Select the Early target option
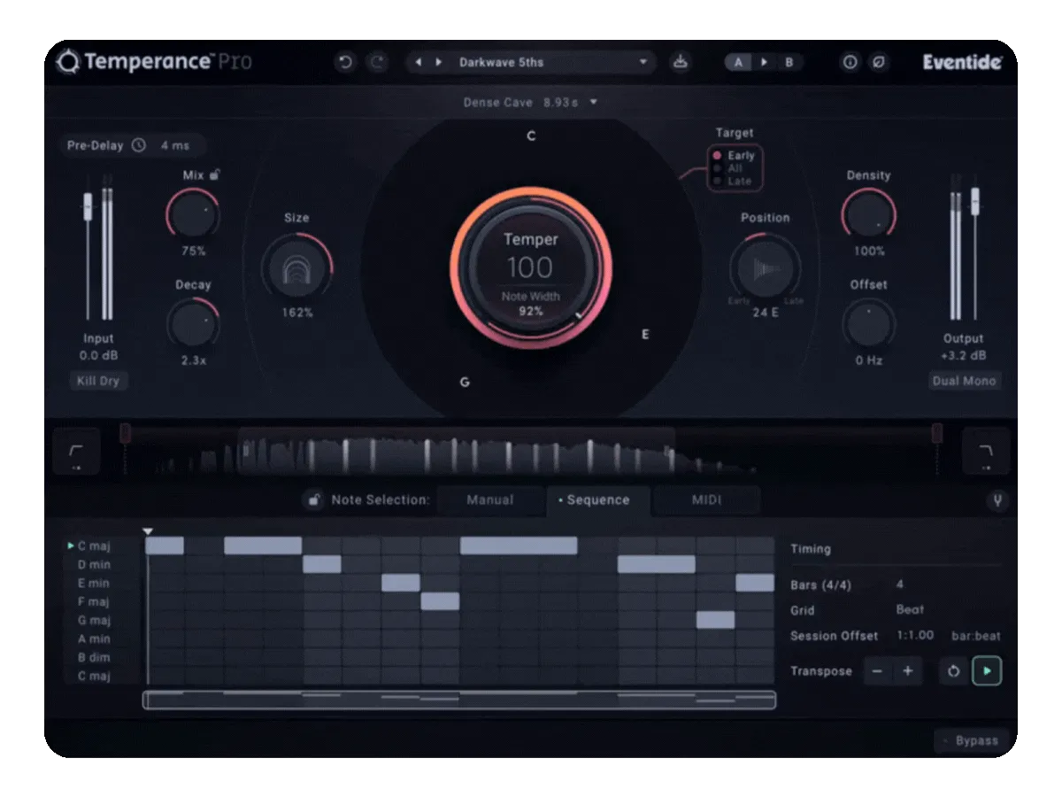Viewport: 1062px width, 797px height. [x=734, y=156]
